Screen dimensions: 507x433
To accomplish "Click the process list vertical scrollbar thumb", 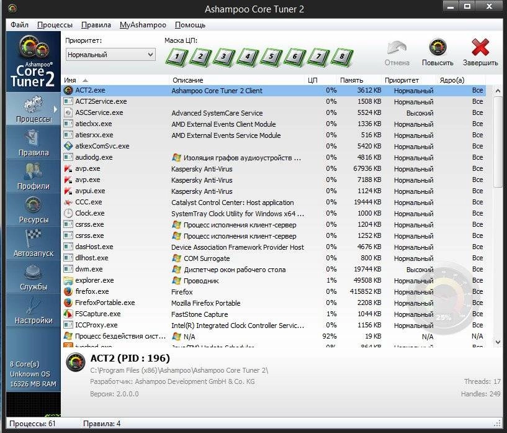I will coord(498,142).
